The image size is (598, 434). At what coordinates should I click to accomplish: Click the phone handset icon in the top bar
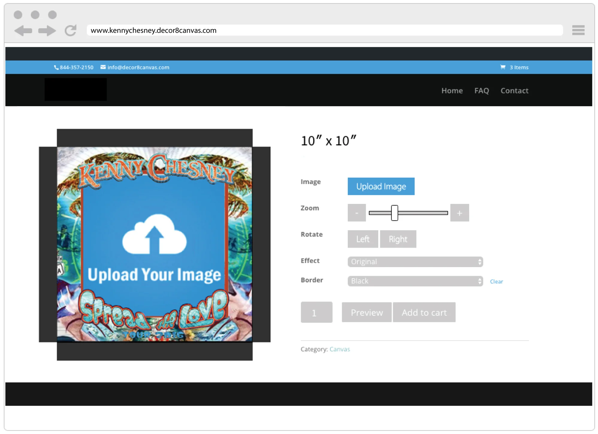[x=56, y=68]
